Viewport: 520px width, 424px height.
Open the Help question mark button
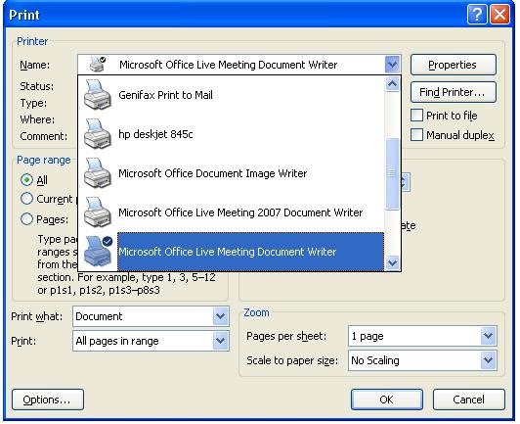477,15
